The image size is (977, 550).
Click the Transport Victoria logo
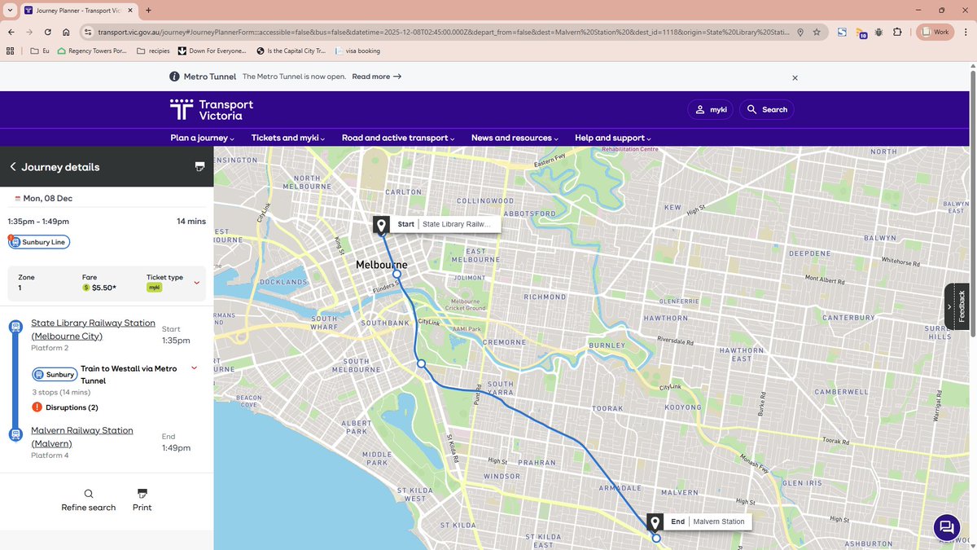tap(212, 110)
